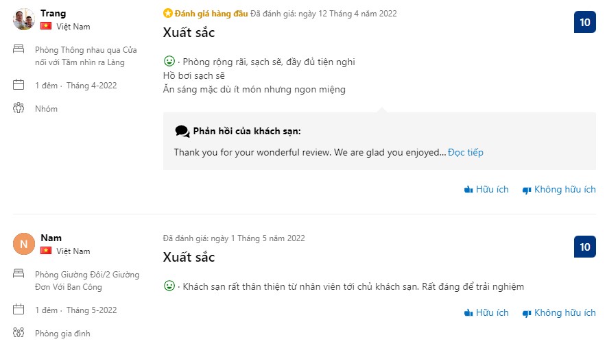Click Nam's orange N avatar
The image size is (607, 348).
click(23, 244)
